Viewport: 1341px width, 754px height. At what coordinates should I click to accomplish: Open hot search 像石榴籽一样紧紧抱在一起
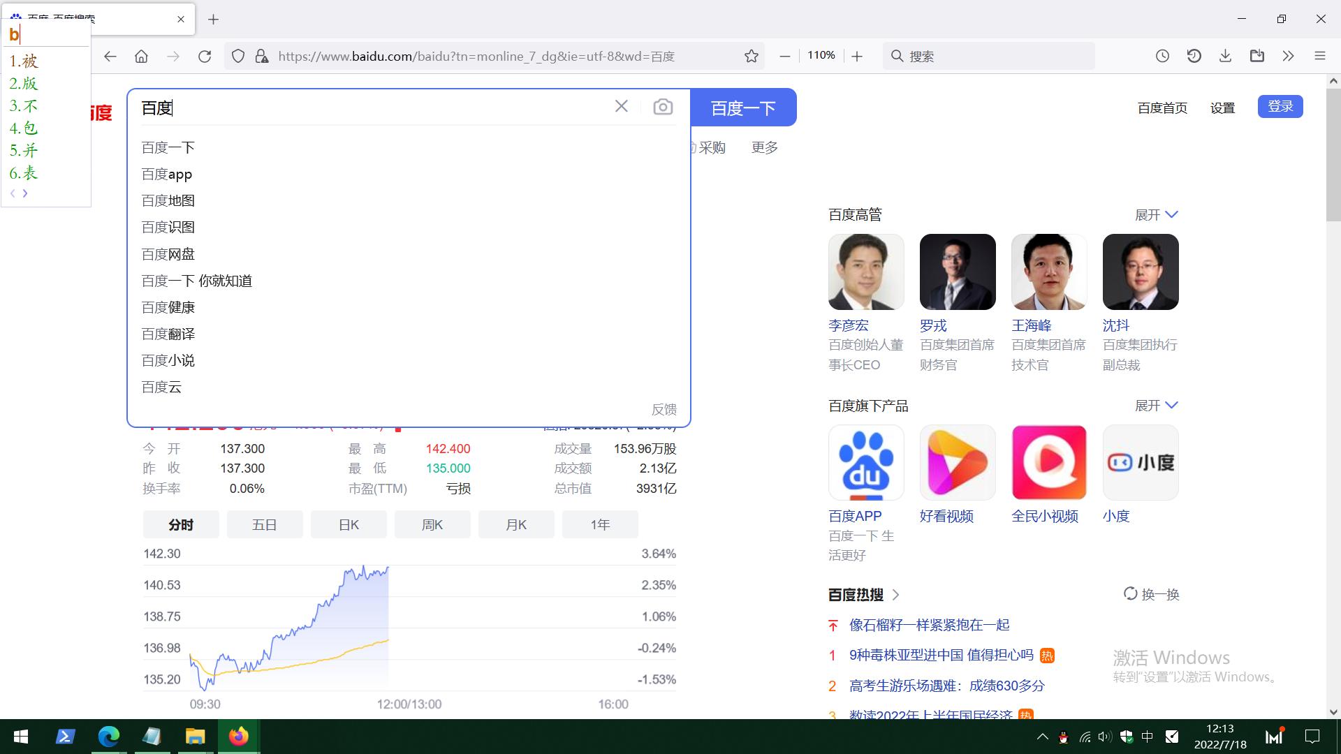930,626
